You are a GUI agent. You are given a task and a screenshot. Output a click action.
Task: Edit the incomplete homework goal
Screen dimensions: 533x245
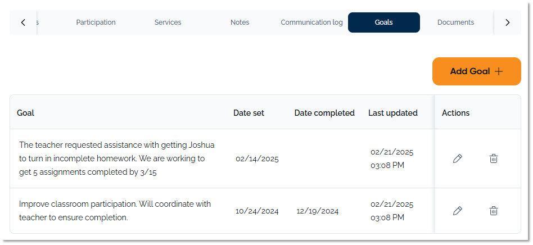[457, 159]
